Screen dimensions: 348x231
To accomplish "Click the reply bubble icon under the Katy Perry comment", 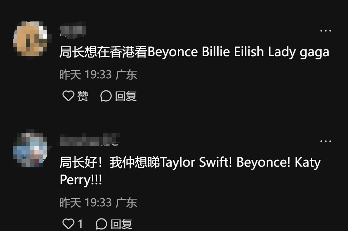I will (x=101, y=224).
